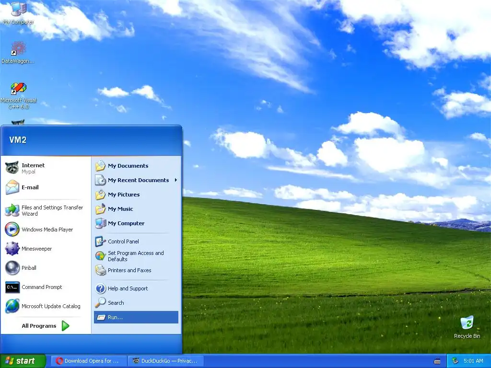Click the Files and Settings Transfer Wizard icon

tap(12, 210)
